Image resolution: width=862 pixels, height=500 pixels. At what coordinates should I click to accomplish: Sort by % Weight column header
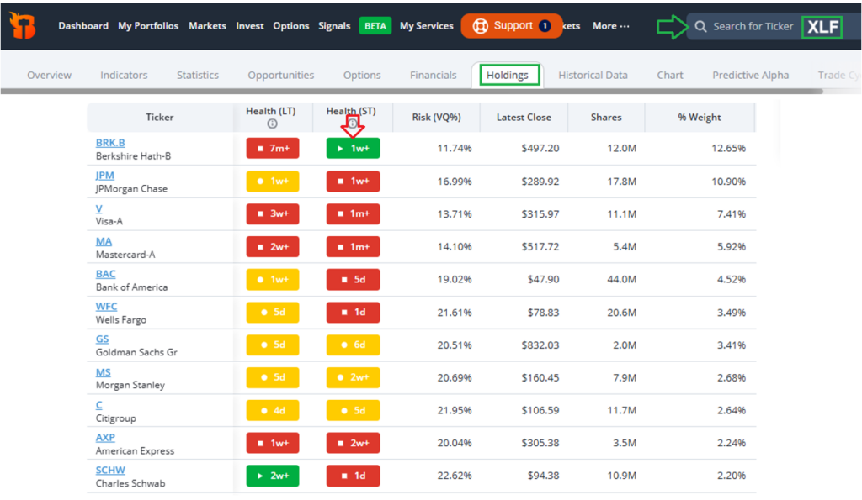coord(700,118)
